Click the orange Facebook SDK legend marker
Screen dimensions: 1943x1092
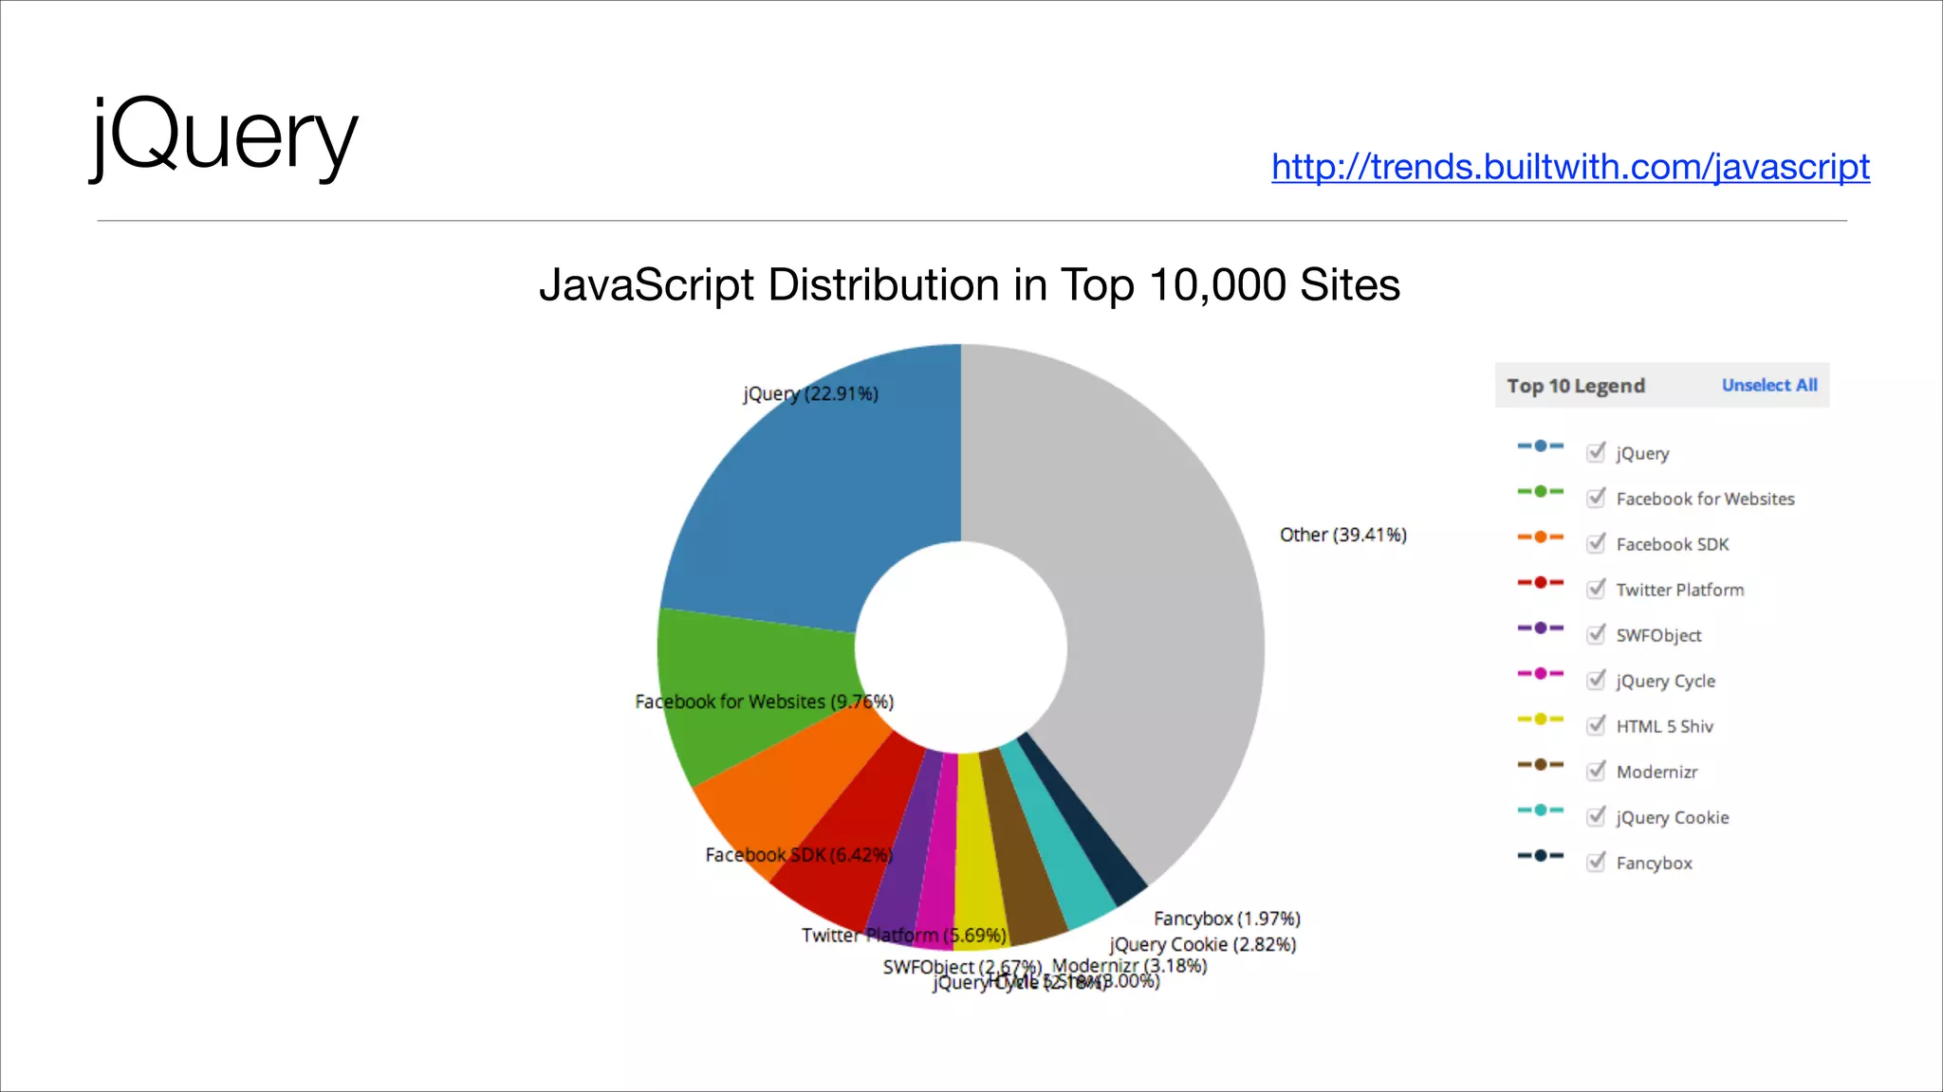pos(1540,537)
